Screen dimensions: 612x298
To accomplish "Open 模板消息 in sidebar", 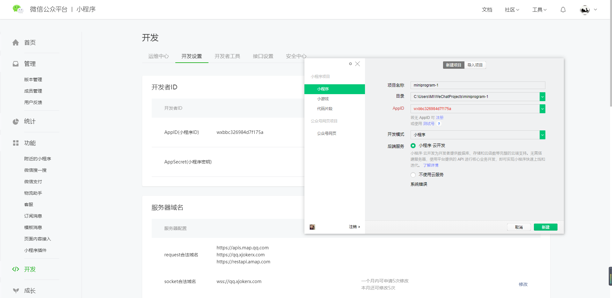I will pyautogui.click(x=33, y=227).
